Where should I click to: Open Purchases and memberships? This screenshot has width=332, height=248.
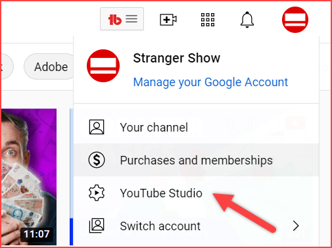point(196,160)
